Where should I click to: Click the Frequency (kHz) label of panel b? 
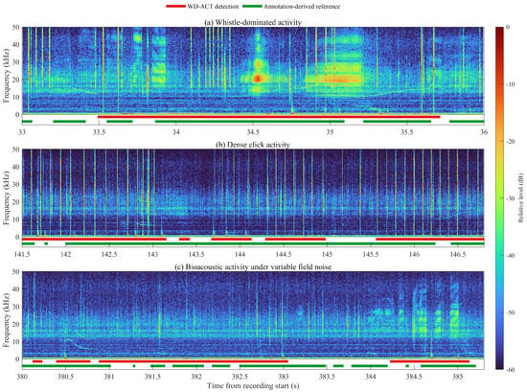(x=6, y=198)
